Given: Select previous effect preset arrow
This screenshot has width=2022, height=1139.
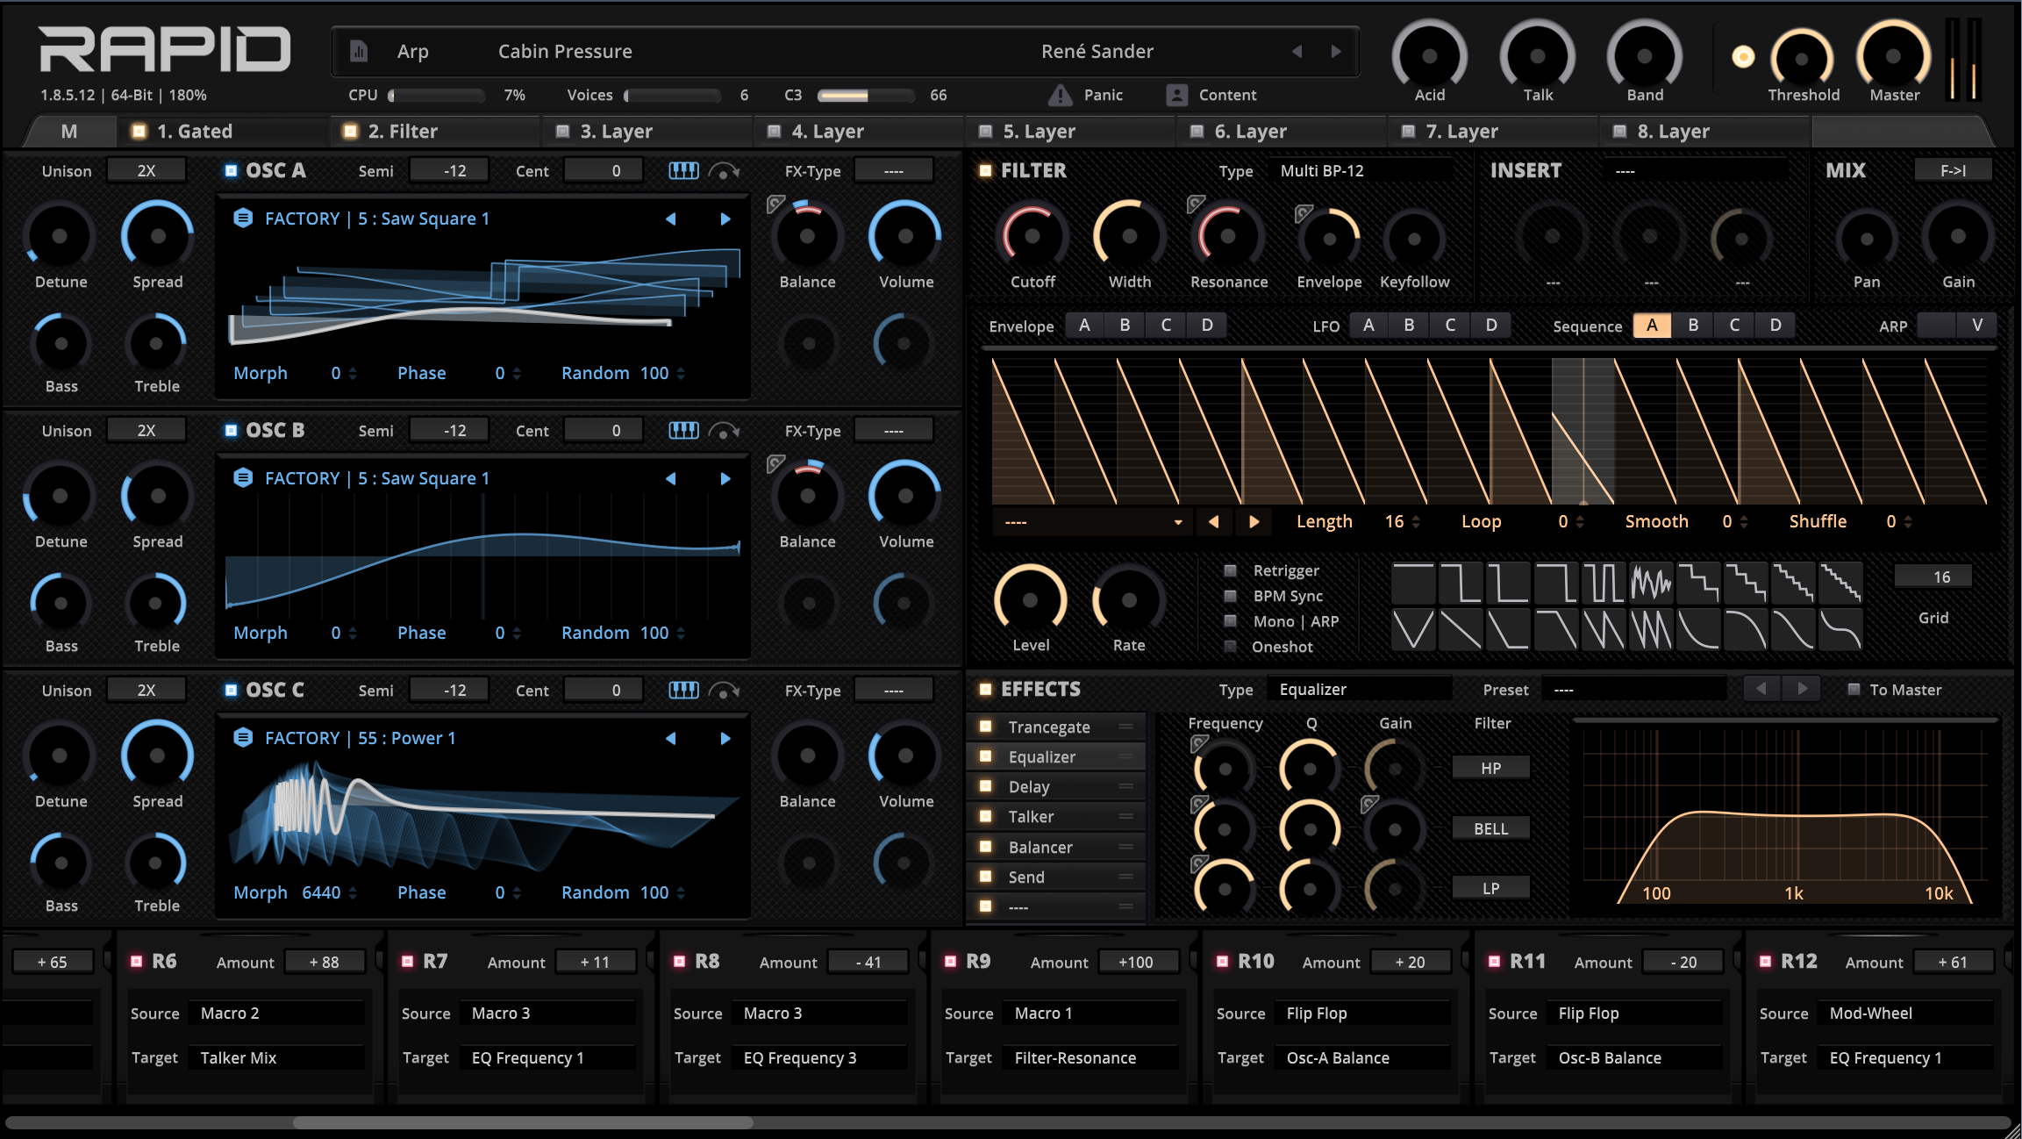Looking at the screenshot, I should tap(1761, 689).
